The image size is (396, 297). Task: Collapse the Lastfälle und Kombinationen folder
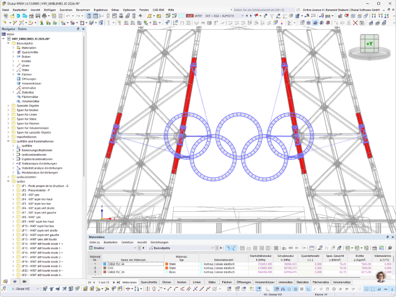(x=8, y=141)
